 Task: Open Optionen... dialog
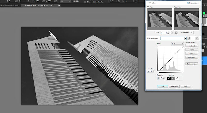[191, 58]
